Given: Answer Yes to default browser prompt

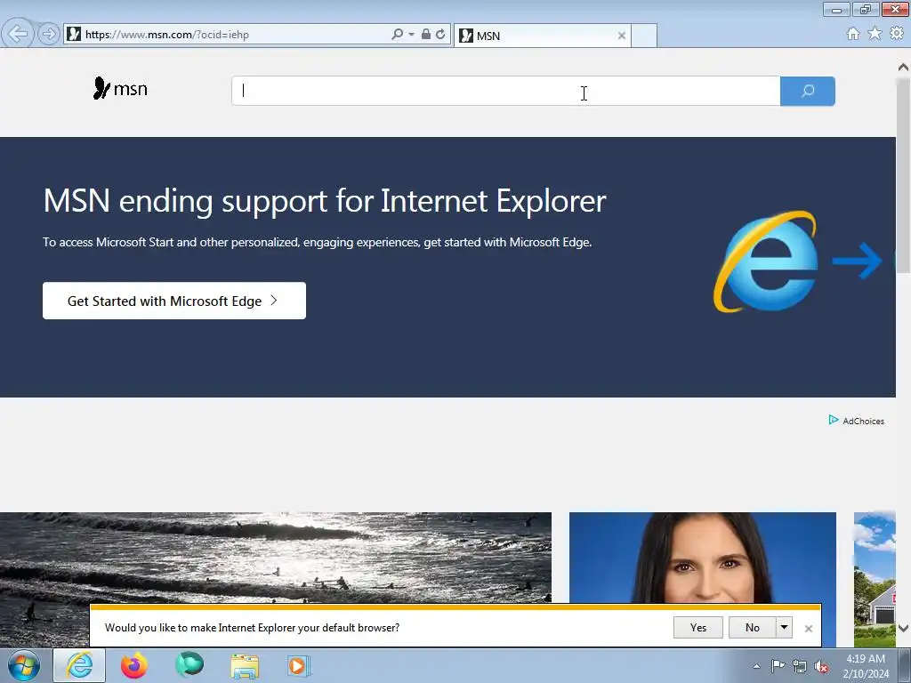Looking at the screenshot, I should pyautogui.click(x=698, y=628).
